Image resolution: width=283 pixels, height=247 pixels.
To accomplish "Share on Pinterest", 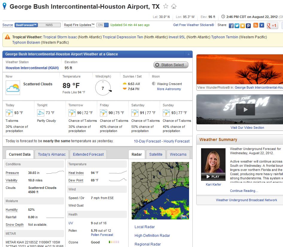I will pyautogui.click(x=248, y=25).
